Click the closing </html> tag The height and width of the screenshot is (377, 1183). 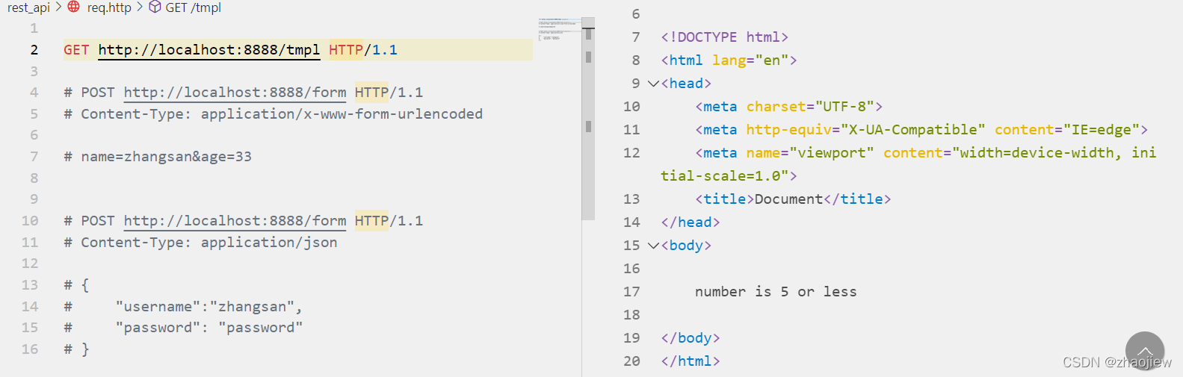691,361
